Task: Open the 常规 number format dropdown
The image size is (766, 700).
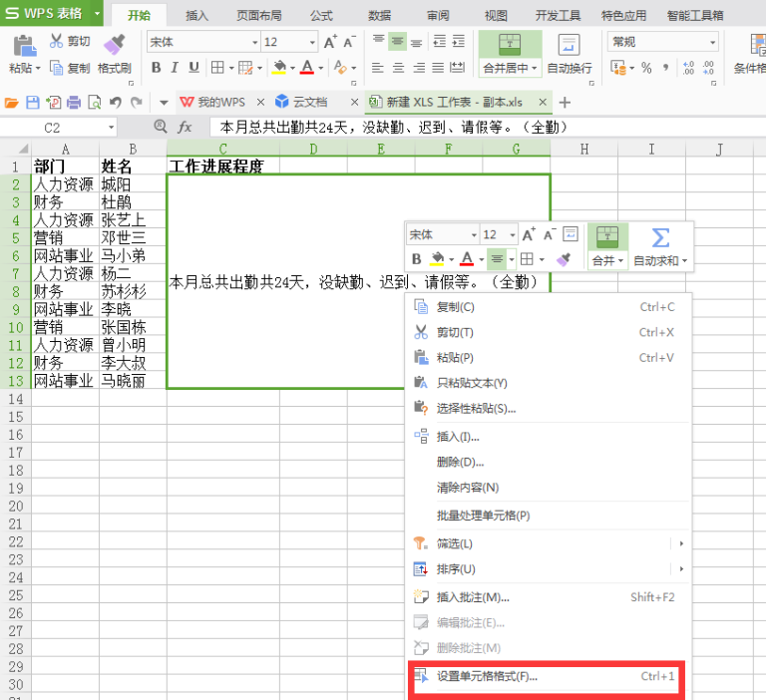Action: (713, 43)
